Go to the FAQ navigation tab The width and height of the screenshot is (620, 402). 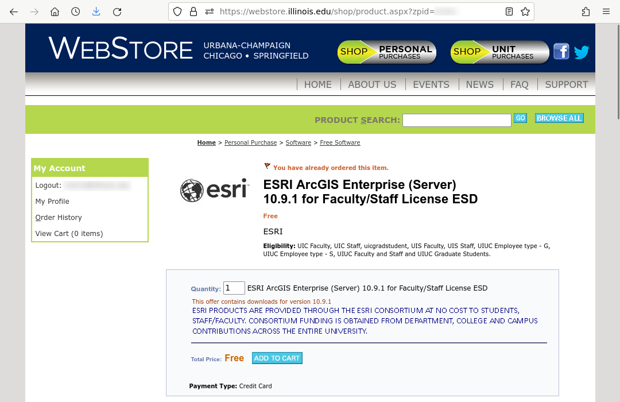click(519, 84)
